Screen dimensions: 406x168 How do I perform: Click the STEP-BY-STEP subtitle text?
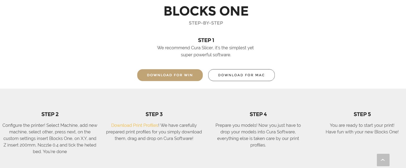tap(206, 23)
